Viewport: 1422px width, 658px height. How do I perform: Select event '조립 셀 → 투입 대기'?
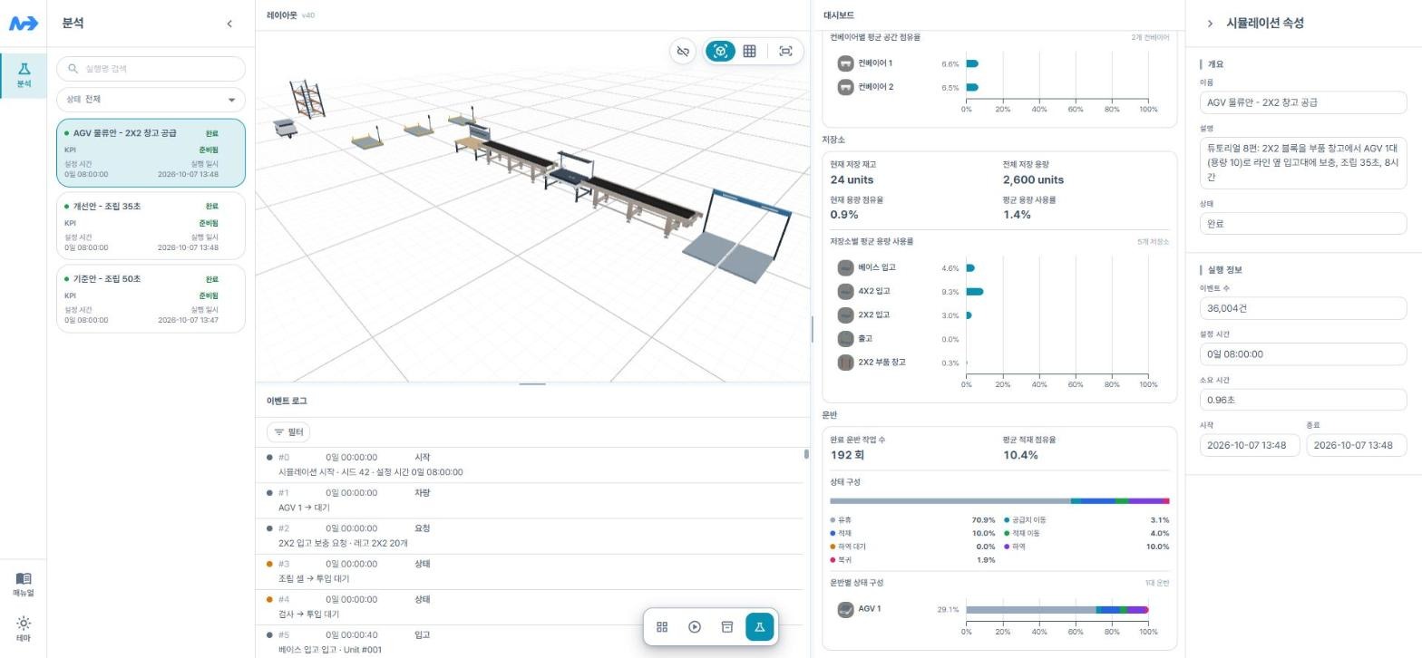pyautogui.click(x=530, y=571)
